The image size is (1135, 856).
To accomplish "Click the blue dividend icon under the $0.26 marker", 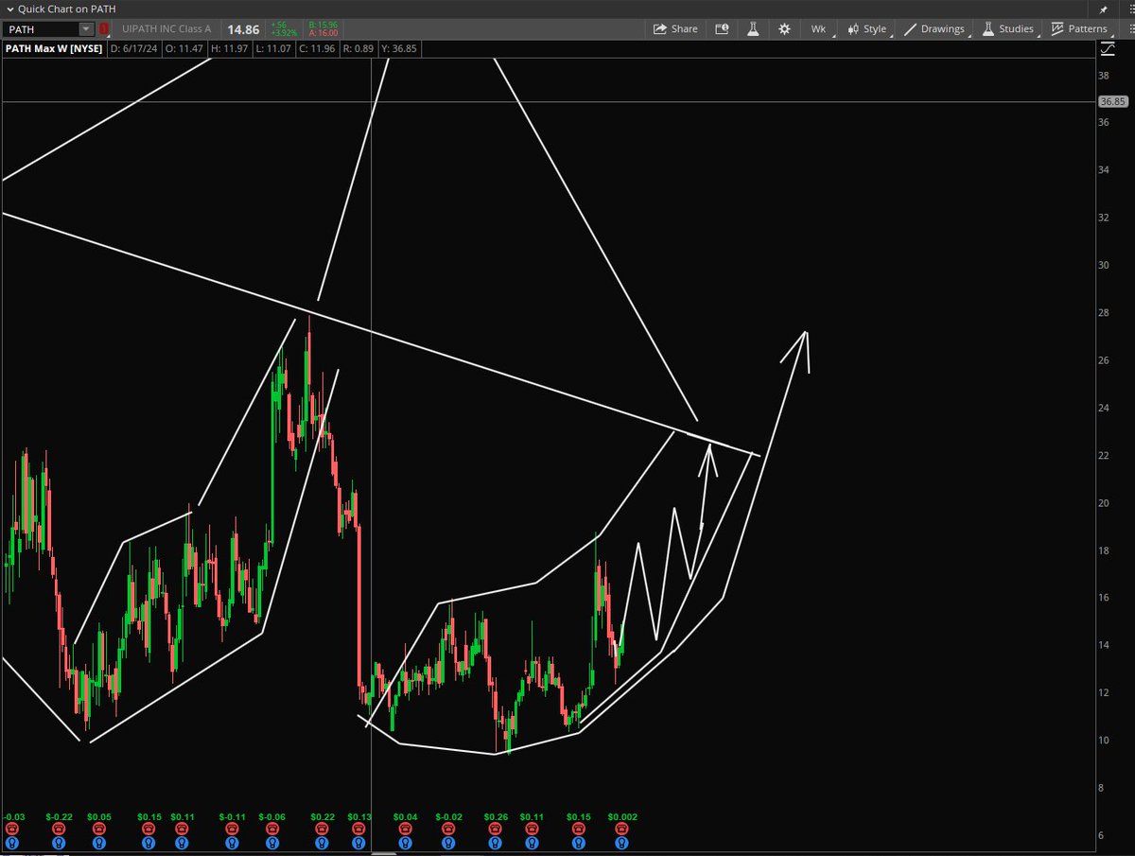I will point(494,842).
